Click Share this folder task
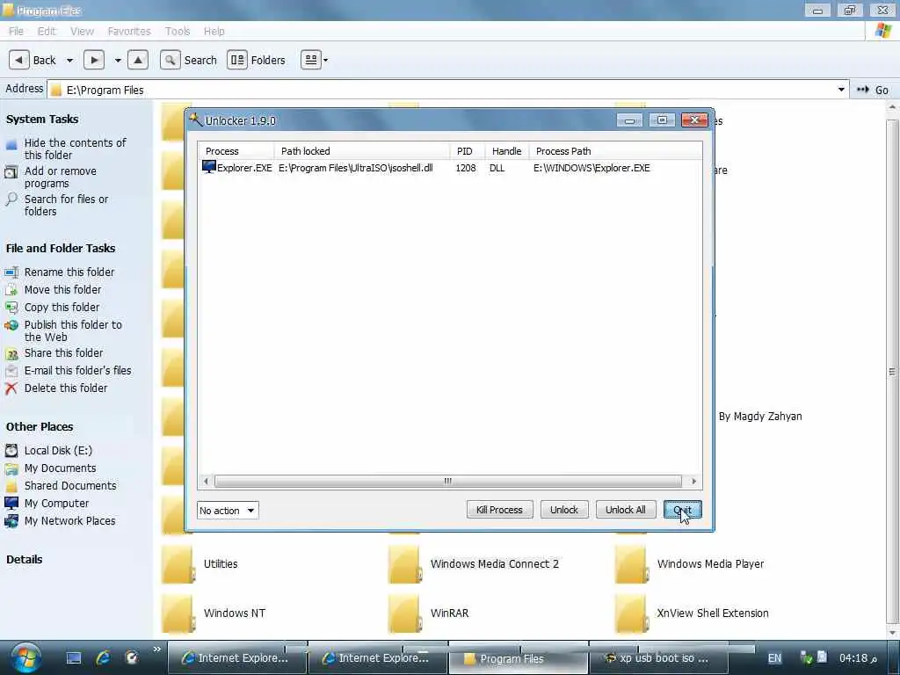This screenshot has height=675, width=900. (x=63, y=352)
